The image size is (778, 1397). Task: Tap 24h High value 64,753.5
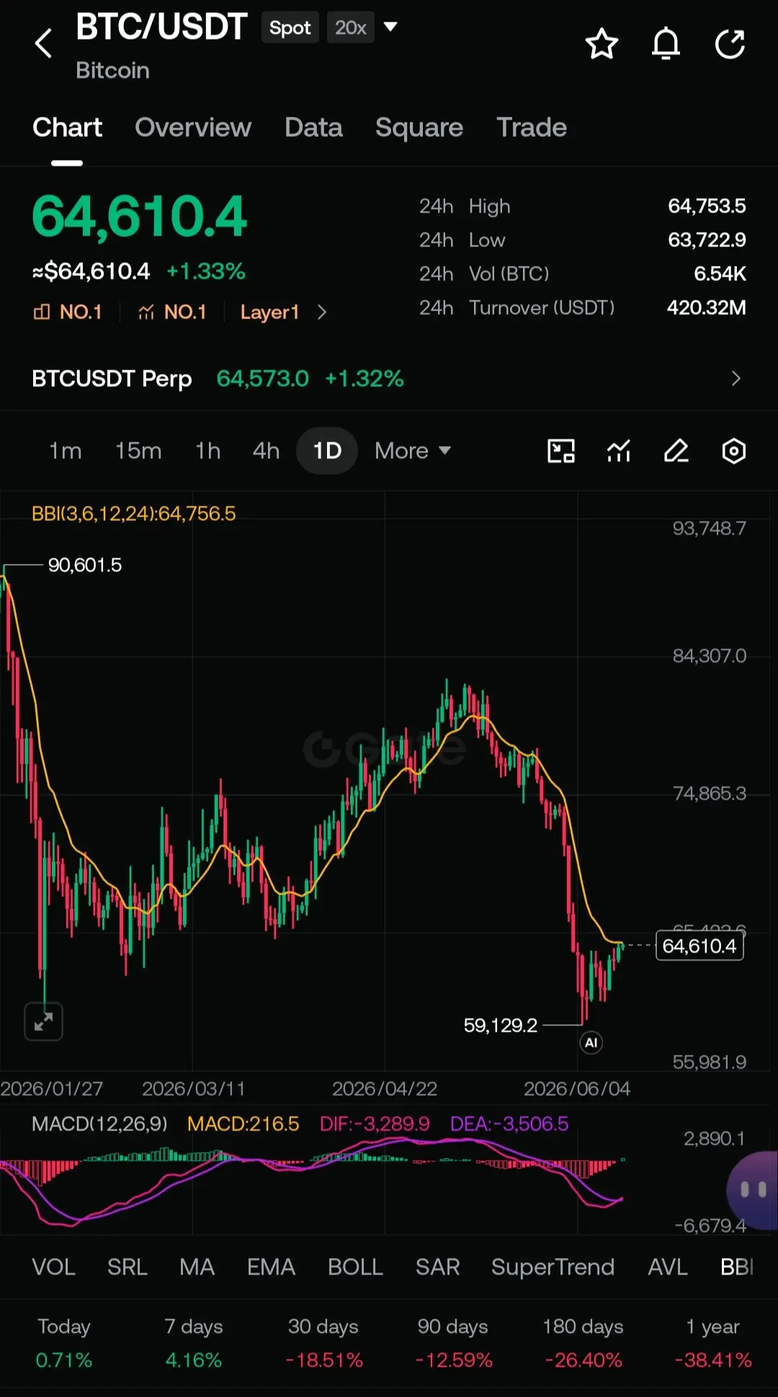coord(707,206)
